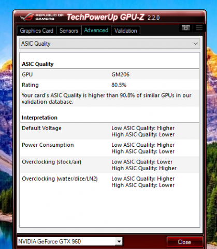Click the GM206 GPU value
The image size is (217, 249).
tap(120, 75)
